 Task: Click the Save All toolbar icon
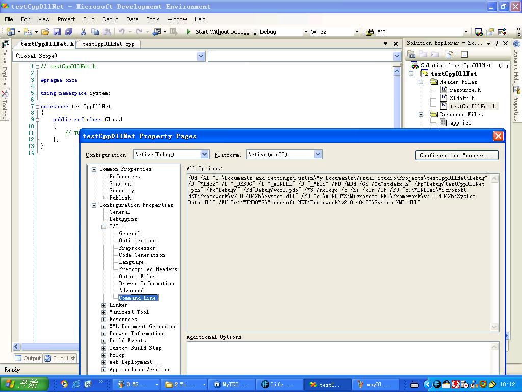(68, 32)
